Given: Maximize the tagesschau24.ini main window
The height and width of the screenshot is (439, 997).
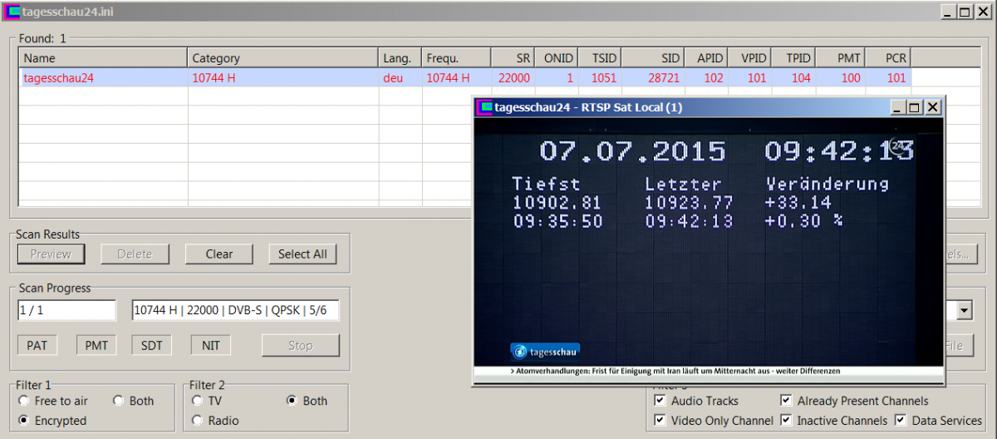Looking at the screenshot, I should [x=965, y=12].
